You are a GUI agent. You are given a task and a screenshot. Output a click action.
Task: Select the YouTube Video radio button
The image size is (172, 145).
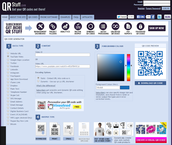tap(8, 56)
